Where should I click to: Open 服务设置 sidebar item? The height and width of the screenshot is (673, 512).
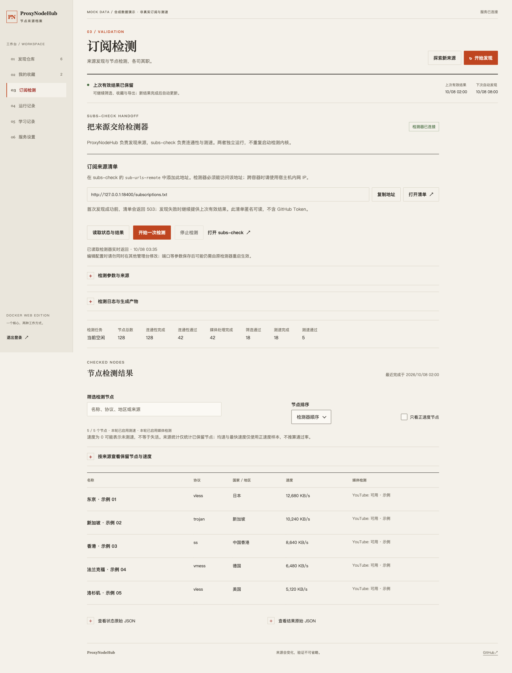[36, 137]
